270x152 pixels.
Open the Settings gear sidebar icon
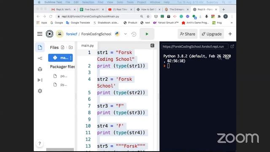coord(40,91)
